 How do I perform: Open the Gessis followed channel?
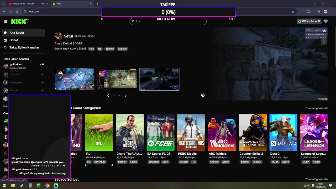(x=23, y=91)
